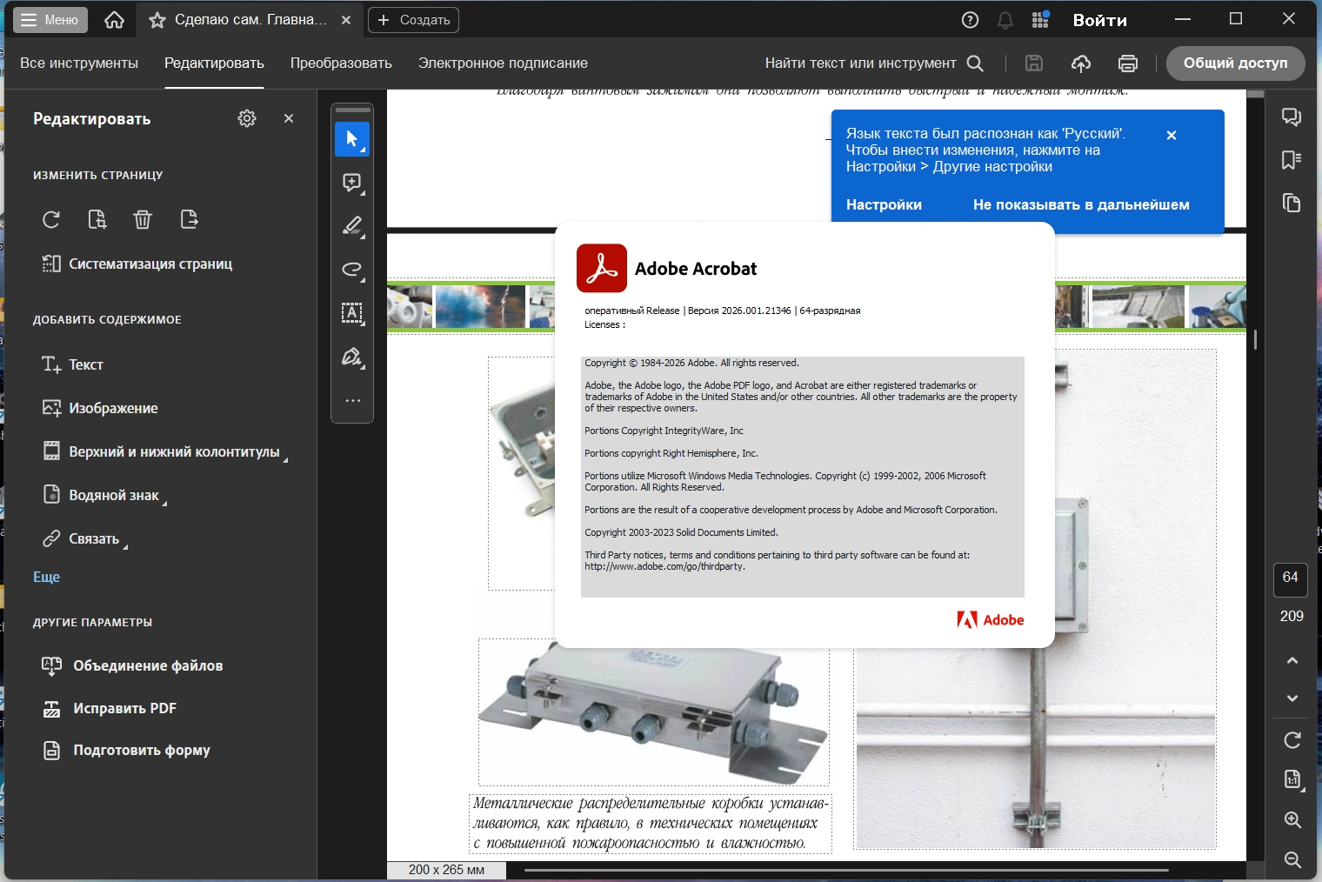1322x882 pixels.
Task: Open the bookmarks panel on right sidebar
Action: tap(1292, 160)
